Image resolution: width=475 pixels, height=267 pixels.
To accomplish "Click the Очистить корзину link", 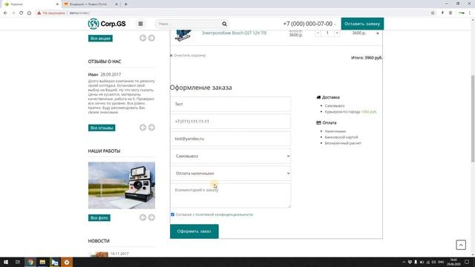I will coord(188,56).
